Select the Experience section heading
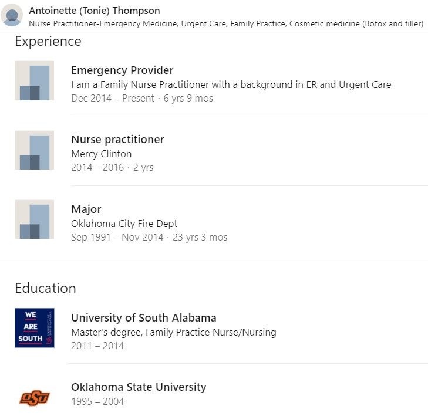 click(48, 42)
